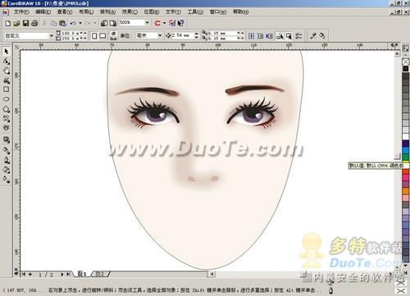Open the View menu
This screenshot has width=410, height=296.
65,11
